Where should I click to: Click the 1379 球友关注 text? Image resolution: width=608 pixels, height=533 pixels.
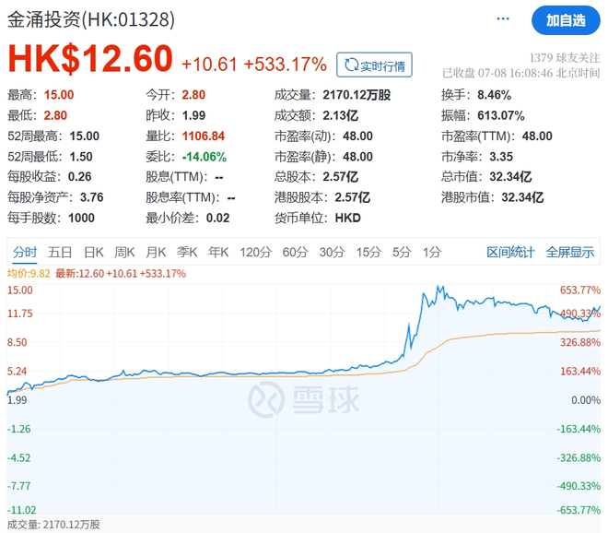[564, 58]
